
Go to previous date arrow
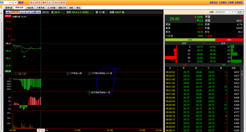coord(233,12)
